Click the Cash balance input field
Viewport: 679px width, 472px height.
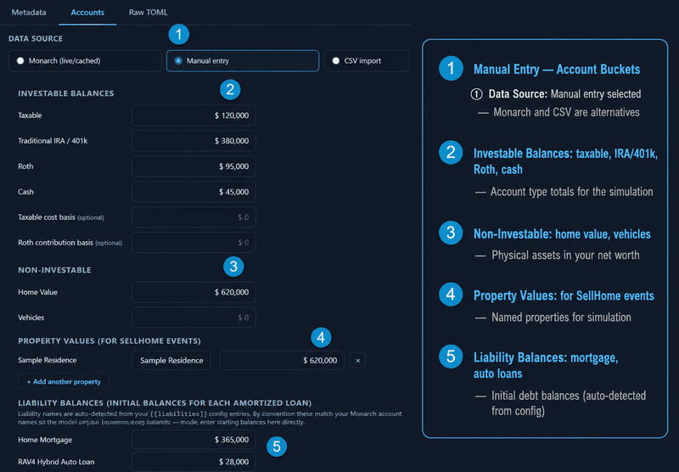point(194,192)
